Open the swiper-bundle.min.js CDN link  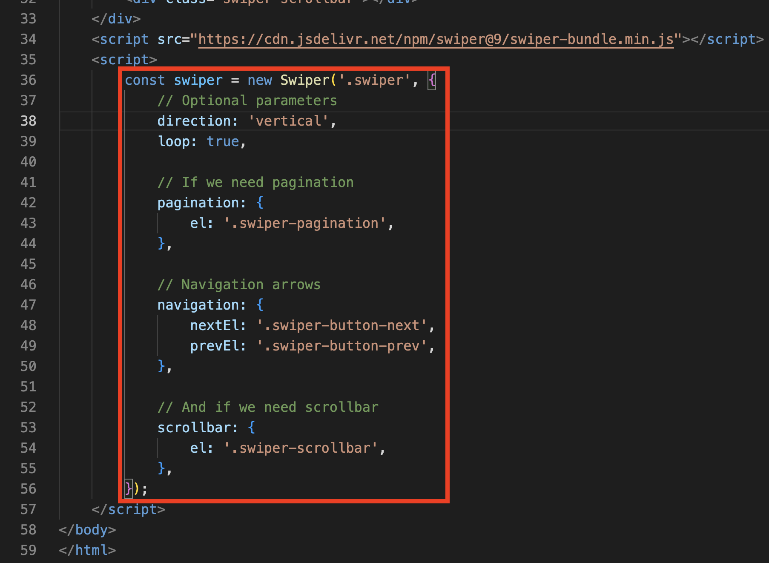coord(436,39)
